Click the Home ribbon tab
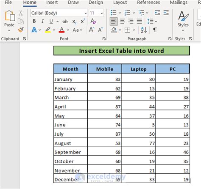201x189 pixels. pos(30,3)
